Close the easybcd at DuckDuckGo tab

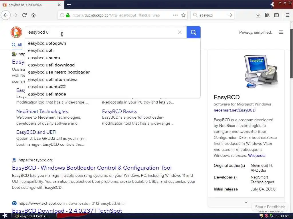(x=59, y=5)
